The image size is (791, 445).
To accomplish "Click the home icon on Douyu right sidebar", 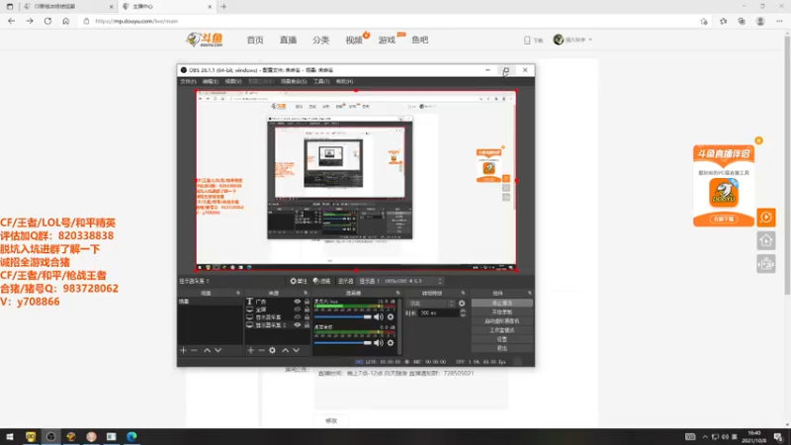I will pyautogui.click(x=765, y=240).
